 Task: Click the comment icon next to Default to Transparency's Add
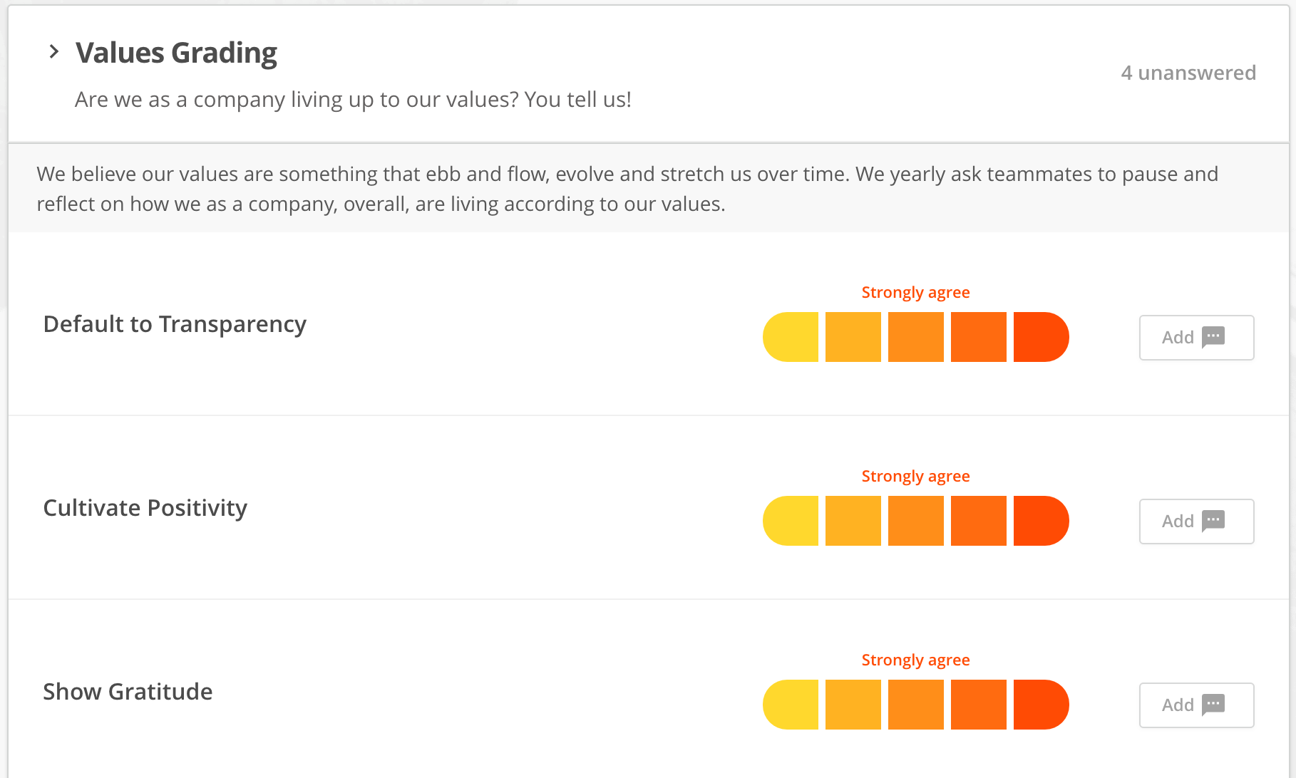coord(1214,338)
